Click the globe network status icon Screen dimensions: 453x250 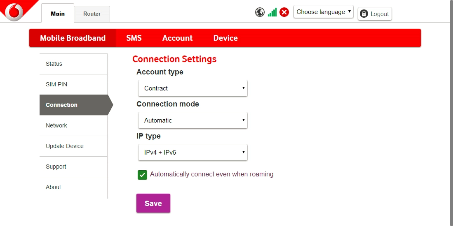coord(260,12)
